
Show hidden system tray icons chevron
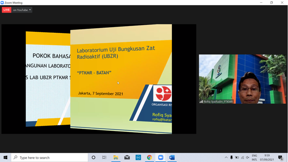pos(226,158)
